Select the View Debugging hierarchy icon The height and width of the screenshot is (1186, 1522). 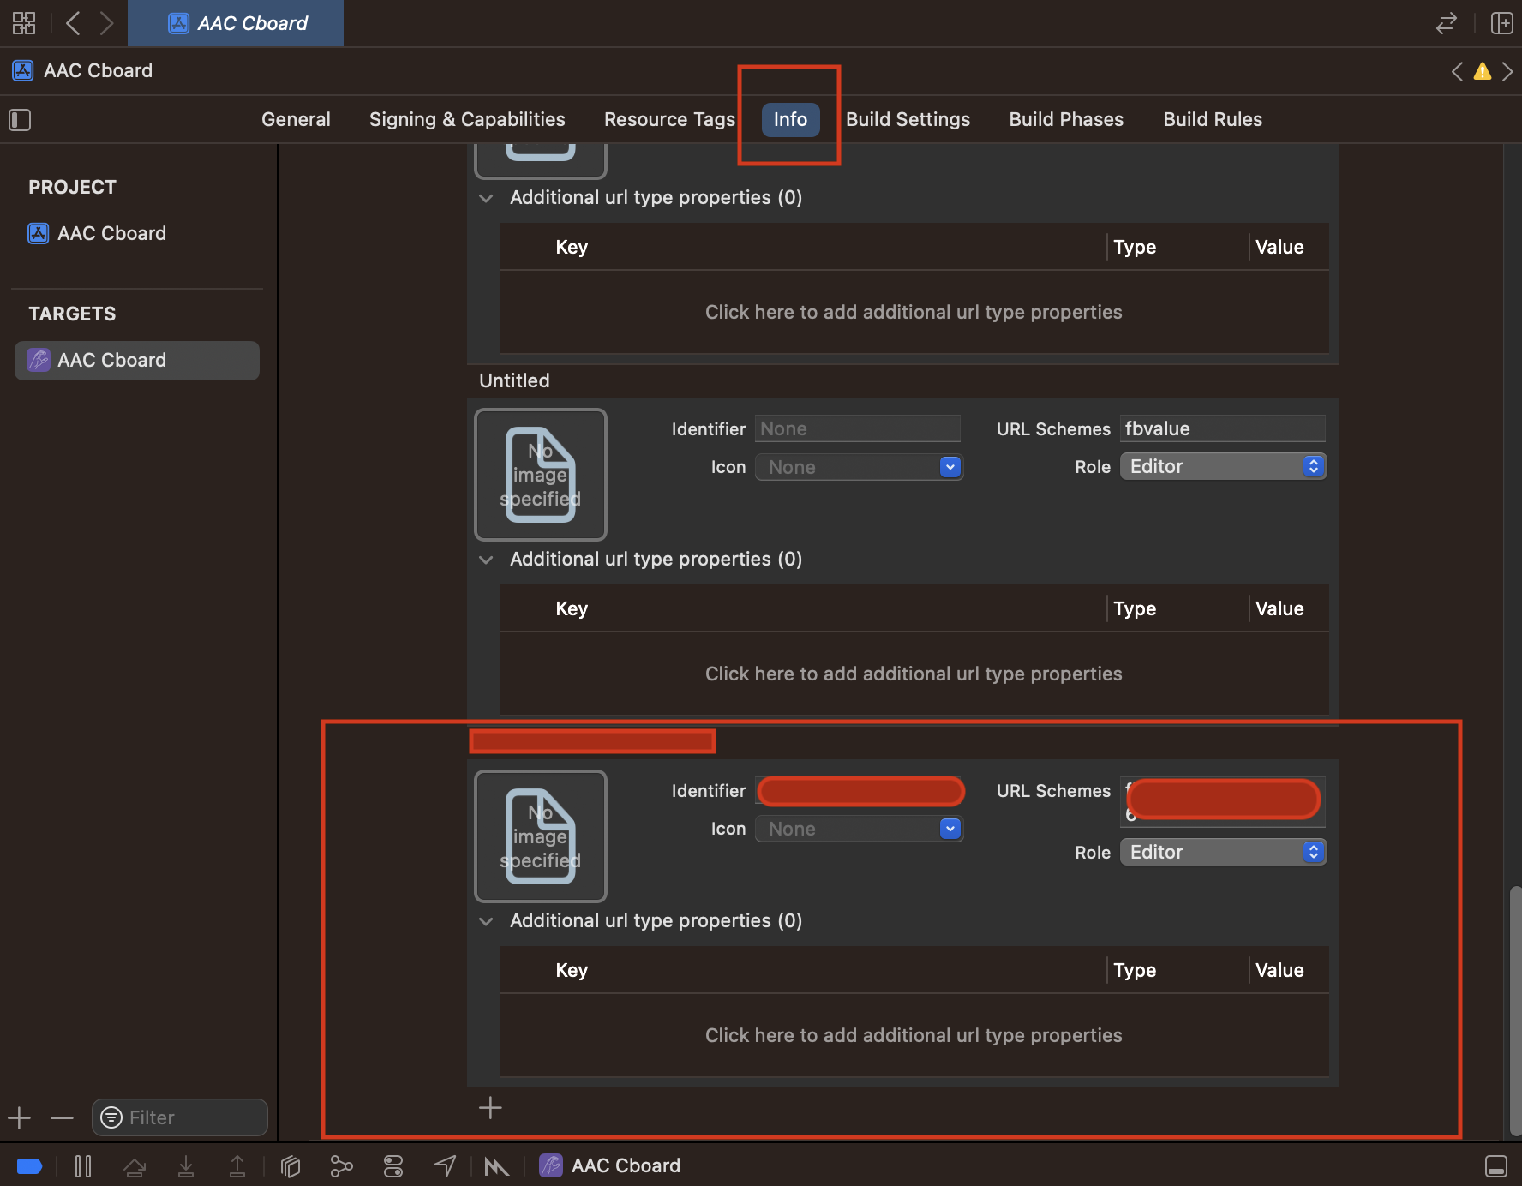(290, 1165)
